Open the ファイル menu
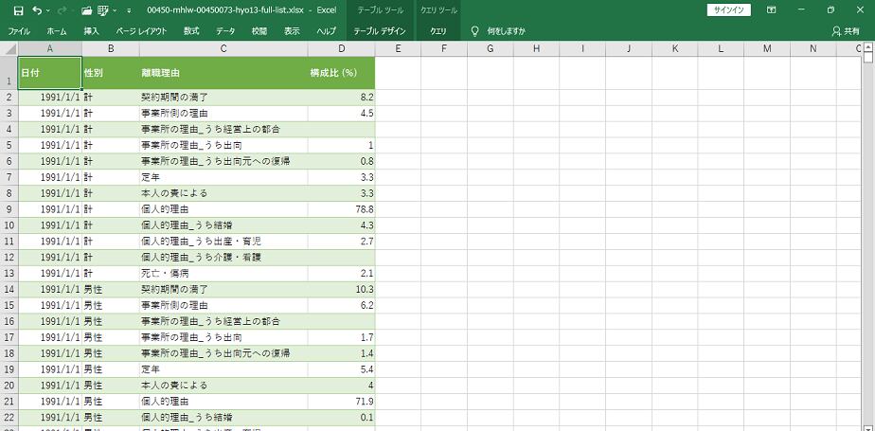The height and width of the screenshot is (431, 875). pos(19,31)
